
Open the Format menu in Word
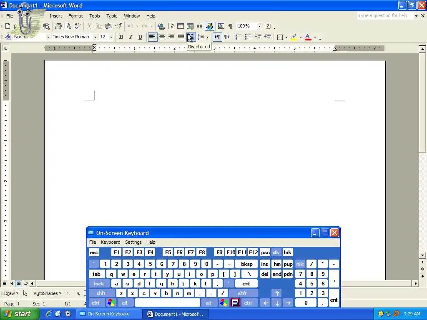[x=75, y=16]
